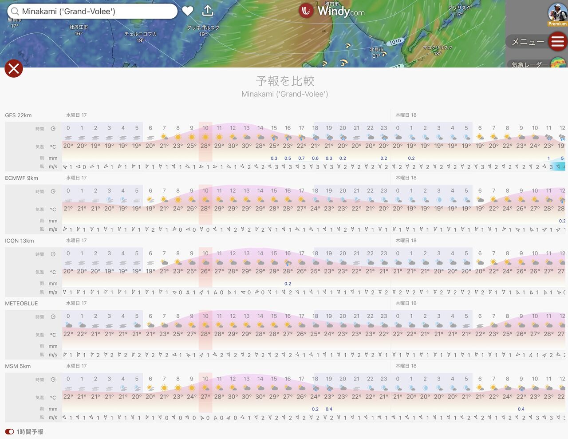Select 木曜日 18 day header in MSM
568x439 pixels.
[406, 366]
